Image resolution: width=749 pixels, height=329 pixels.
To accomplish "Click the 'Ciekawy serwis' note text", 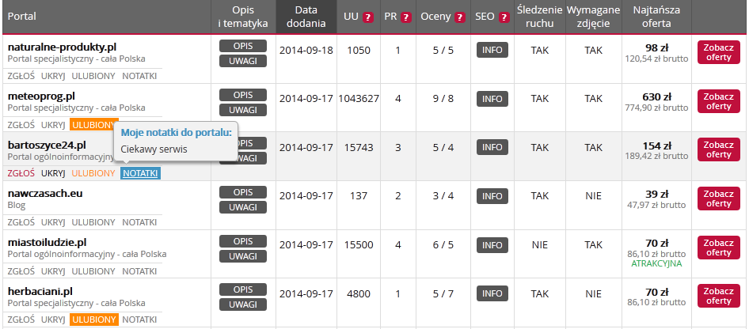I will 154,149.
